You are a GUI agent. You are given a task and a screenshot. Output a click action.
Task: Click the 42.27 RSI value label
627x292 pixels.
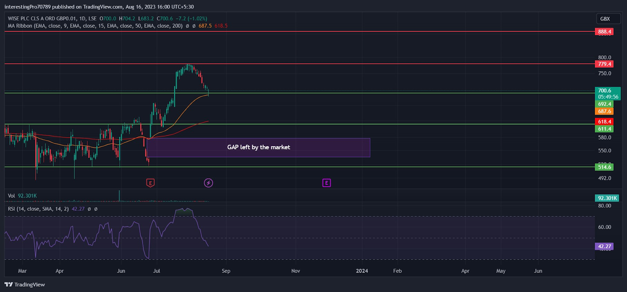[x=604, y=247]
